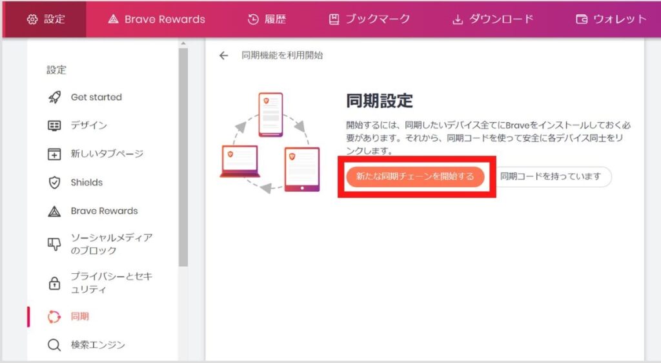Select プライバシーとセキュリティ in sidebar
The height and width of the screenshot is (363, 661).
point(112,283)
